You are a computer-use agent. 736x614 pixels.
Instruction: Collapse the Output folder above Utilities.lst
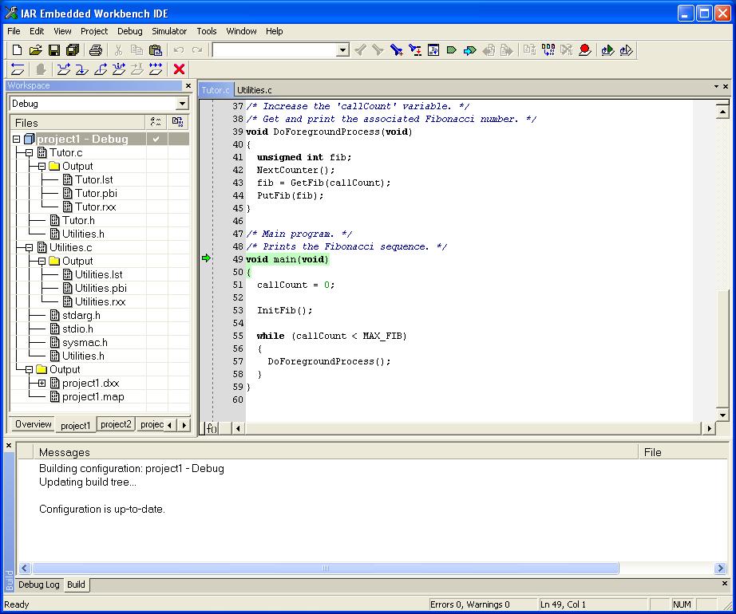42,261
